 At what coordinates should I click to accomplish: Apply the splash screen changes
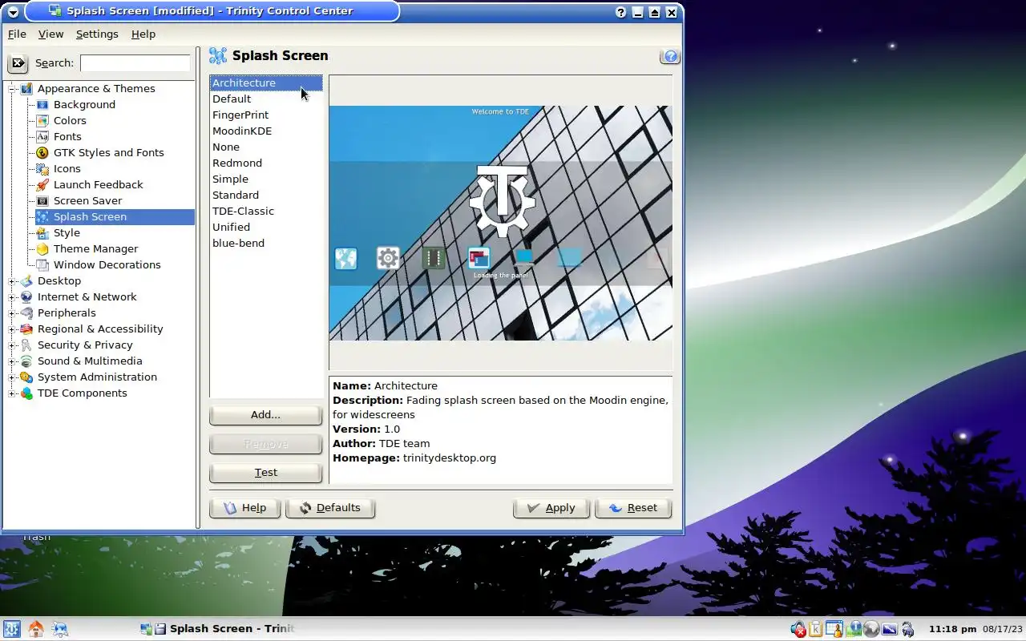coord(551,508)
